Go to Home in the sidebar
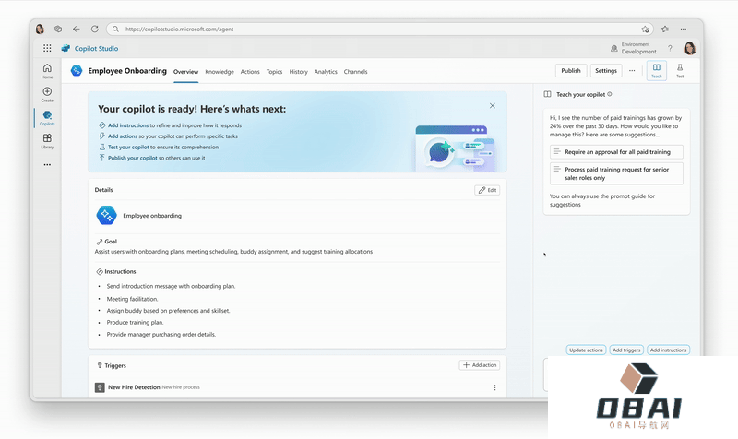The height and width of the screenshot is (439, 738). click(x=47, y=71)
